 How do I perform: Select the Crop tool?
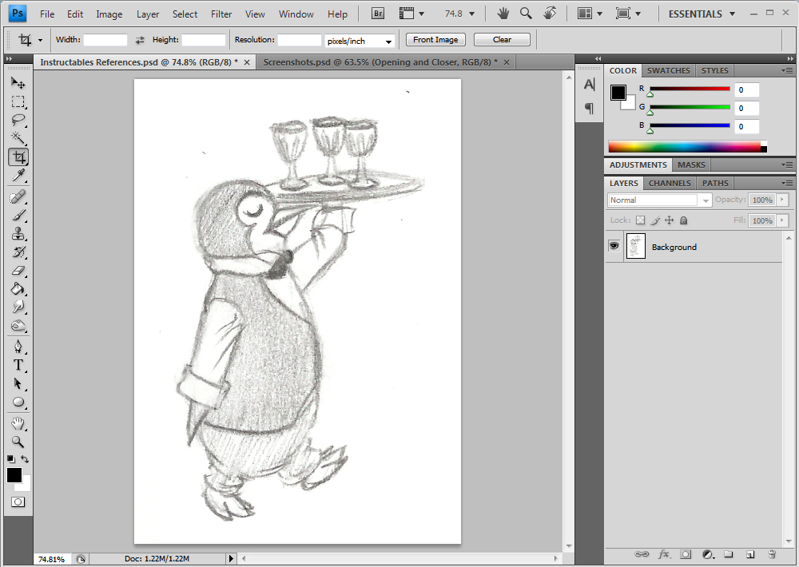(18, 157)
